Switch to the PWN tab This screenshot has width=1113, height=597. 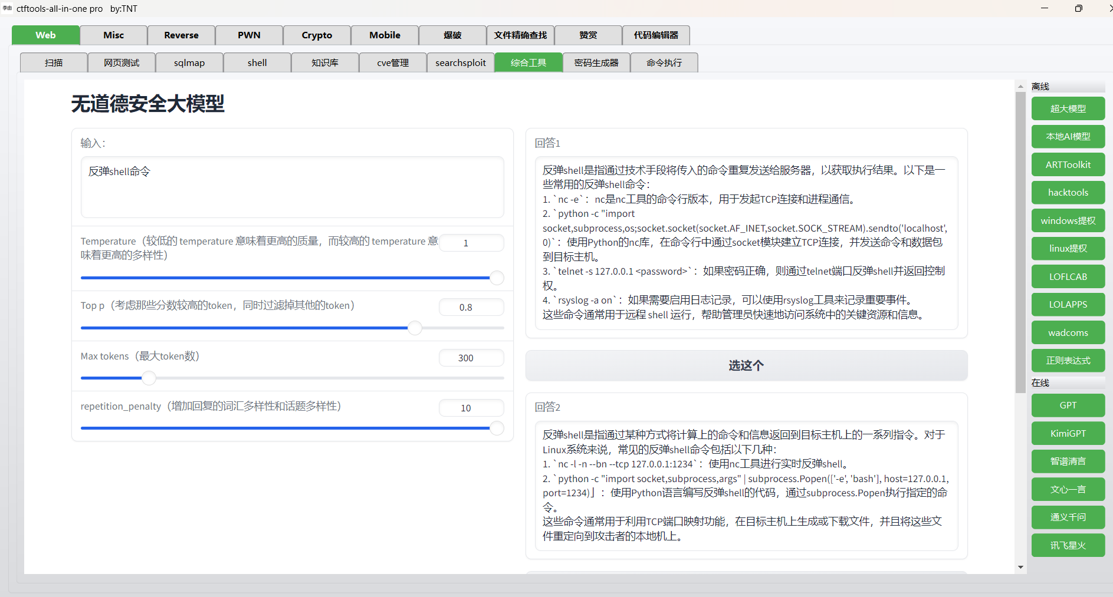(x=249, y=35)
